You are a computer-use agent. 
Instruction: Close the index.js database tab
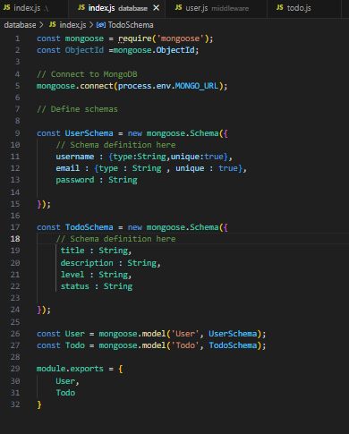[x=156, y=8]
